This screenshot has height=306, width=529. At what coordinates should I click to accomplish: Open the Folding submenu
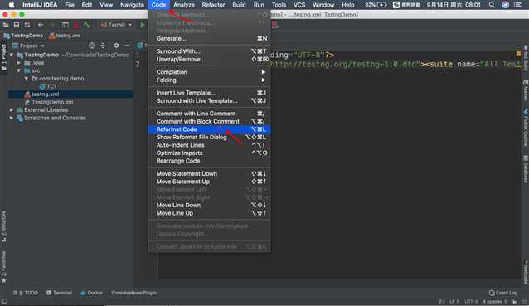coord(209,80)
